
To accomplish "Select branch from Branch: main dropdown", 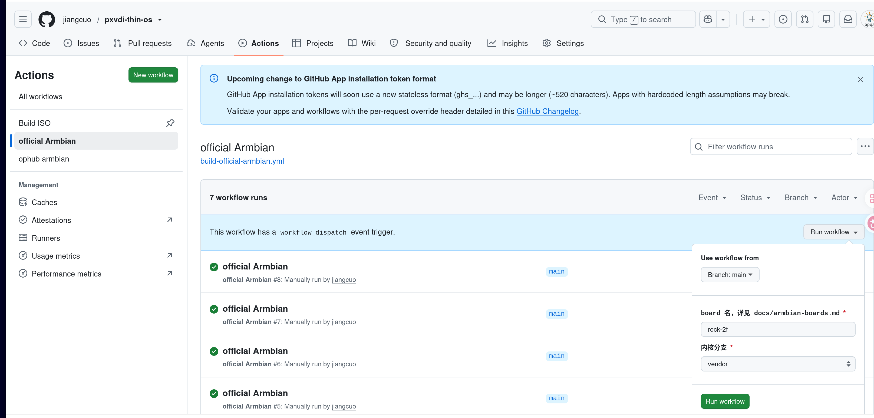I will tap(730, 275).
